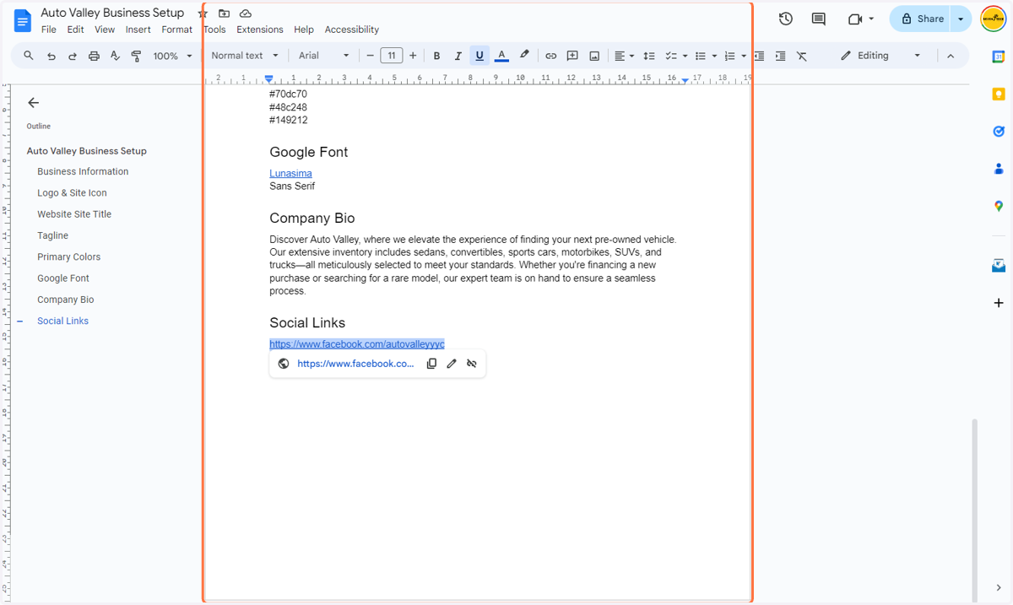Click the font size input field
Viewport: 1013px width, 605px height.
tap(391, 56)
